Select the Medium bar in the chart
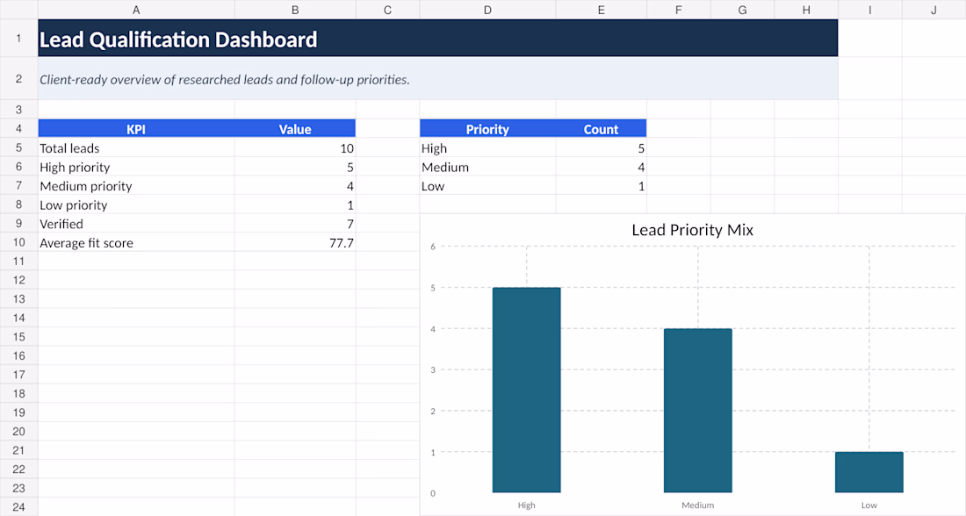 click(698, 411)
